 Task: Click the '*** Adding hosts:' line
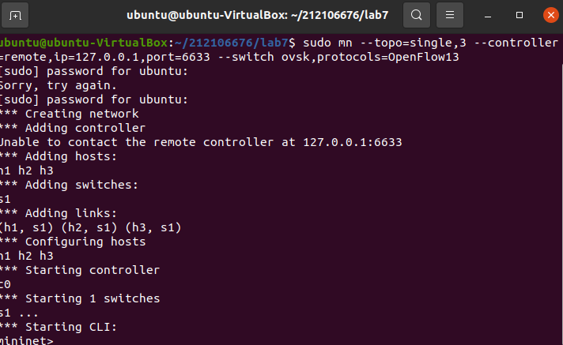[x=59, y=156]
